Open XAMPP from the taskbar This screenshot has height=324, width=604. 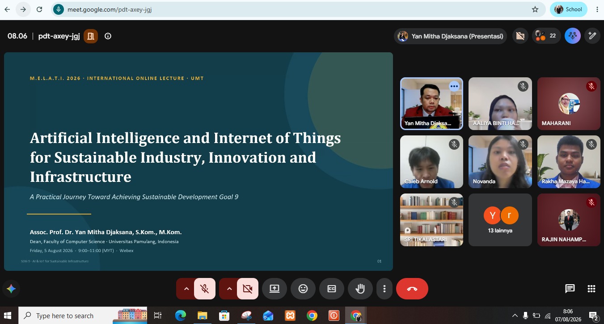(x=290, y=316)
